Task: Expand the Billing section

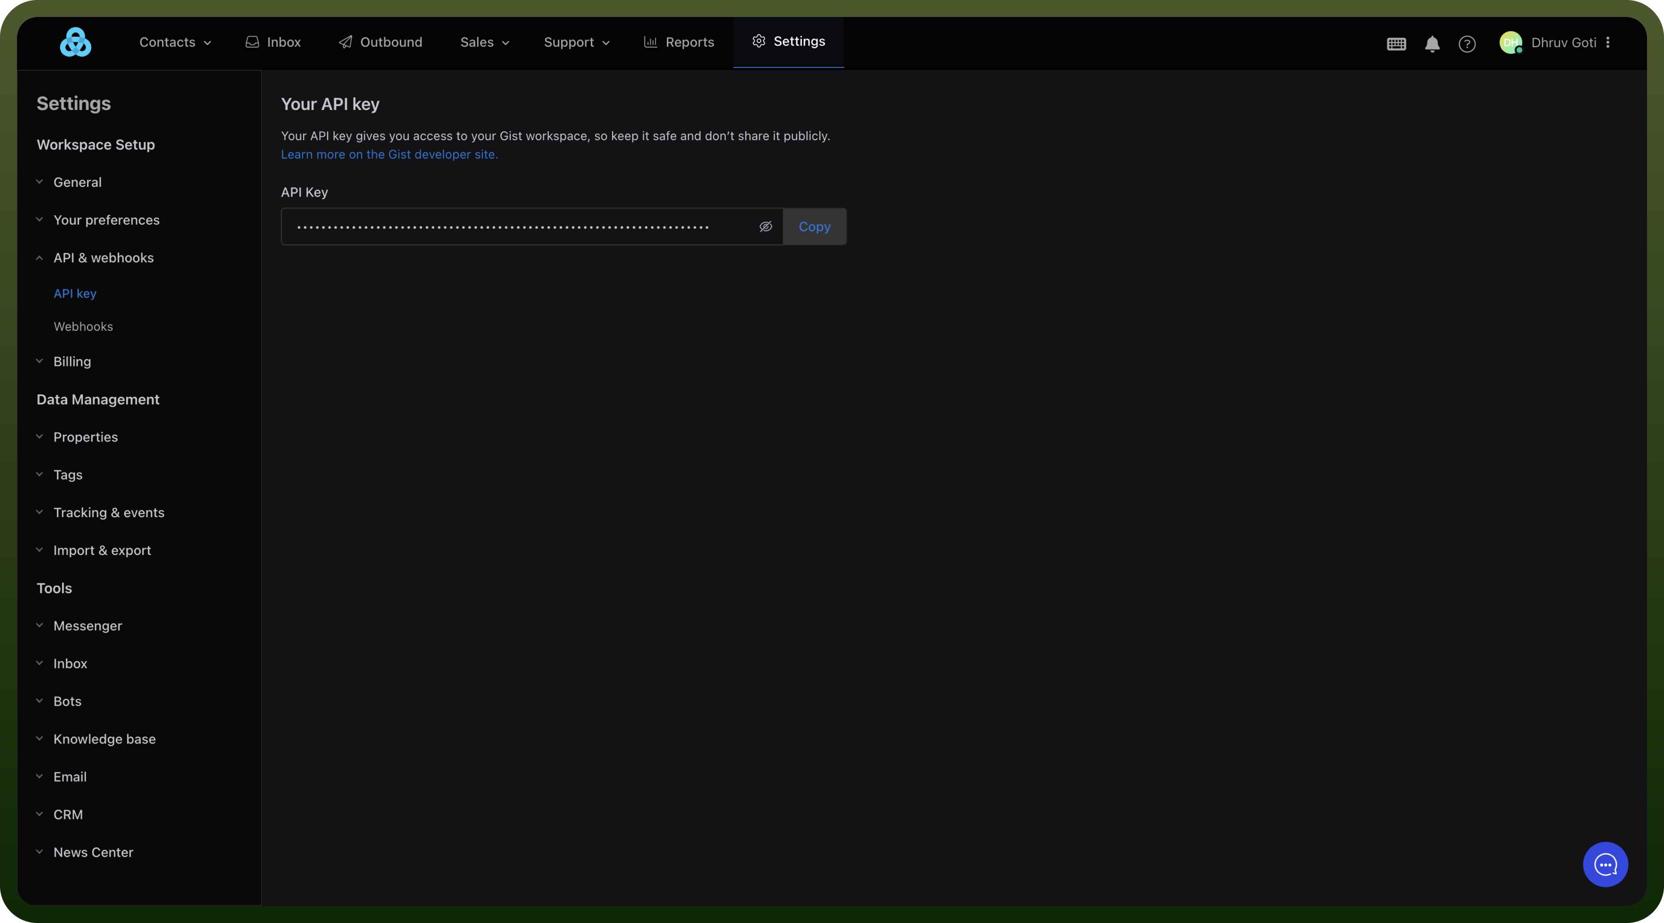Action: coord(64,362)
